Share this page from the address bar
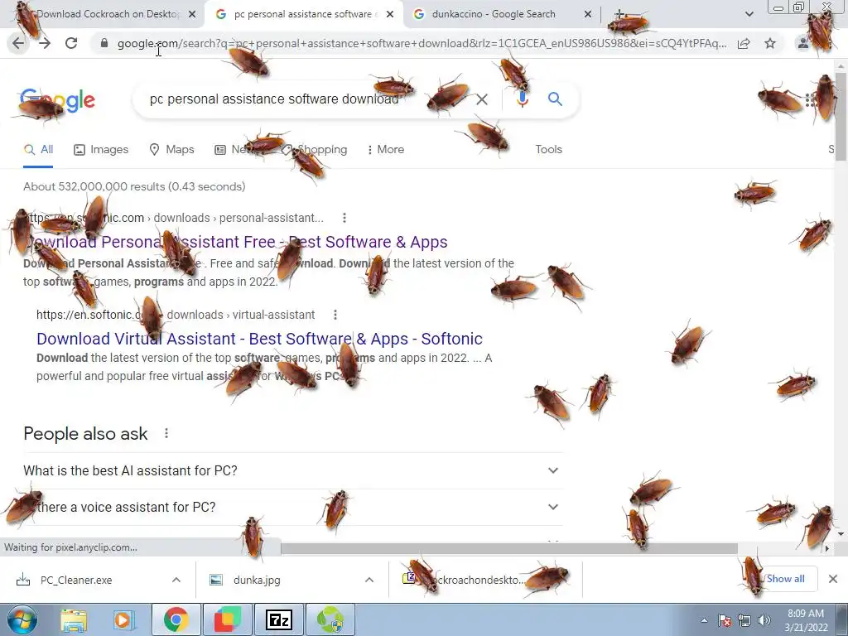The width and height of the screenshot is (848, 636). [x=744, y=43]
